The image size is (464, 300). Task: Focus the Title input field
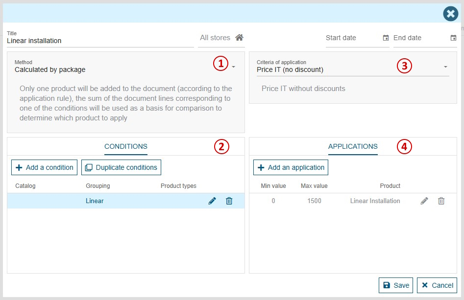click(x=98, y=41)
